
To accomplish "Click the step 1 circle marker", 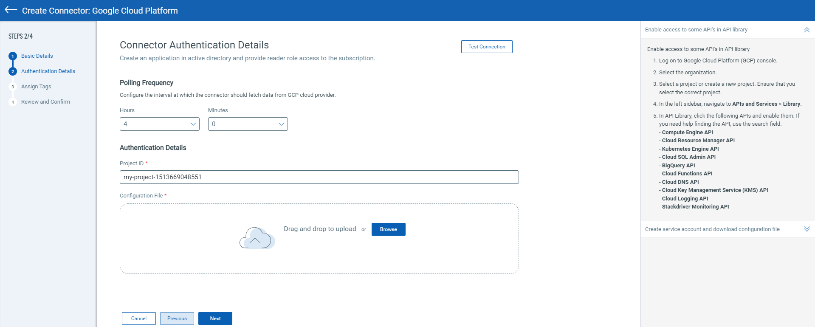I will pos(13,56).
